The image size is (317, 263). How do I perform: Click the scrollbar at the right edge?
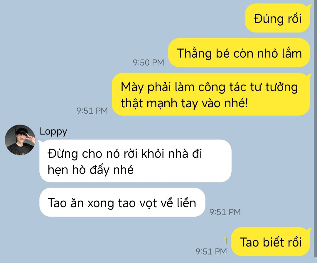point(315,132)
